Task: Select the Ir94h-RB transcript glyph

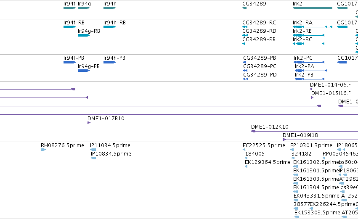Action: 110,27
